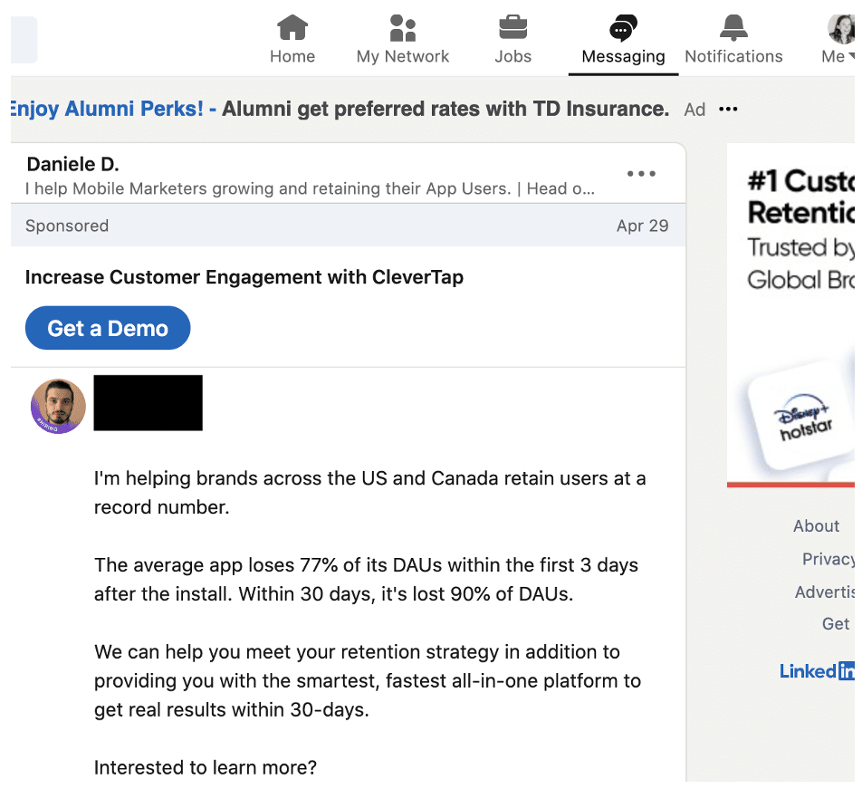Open the Advertising footer link
Viewport: 862px width, 808px height.
[825, 592]
